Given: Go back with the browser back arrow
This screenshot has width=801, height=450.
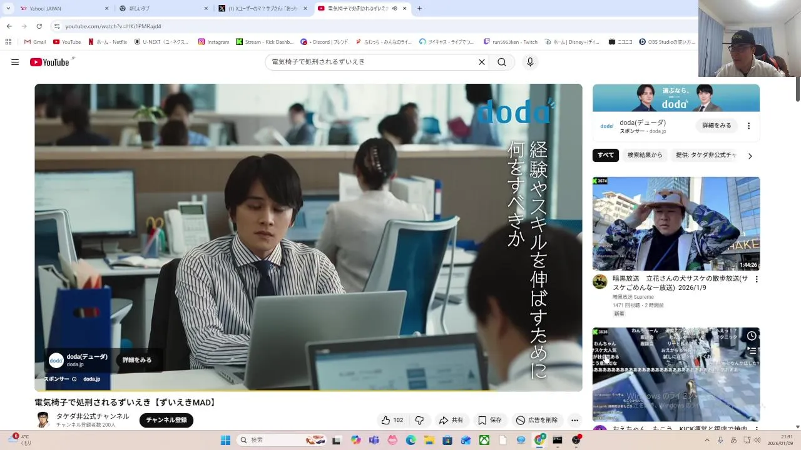Looking at the screenshot, I should click(9, 26).
